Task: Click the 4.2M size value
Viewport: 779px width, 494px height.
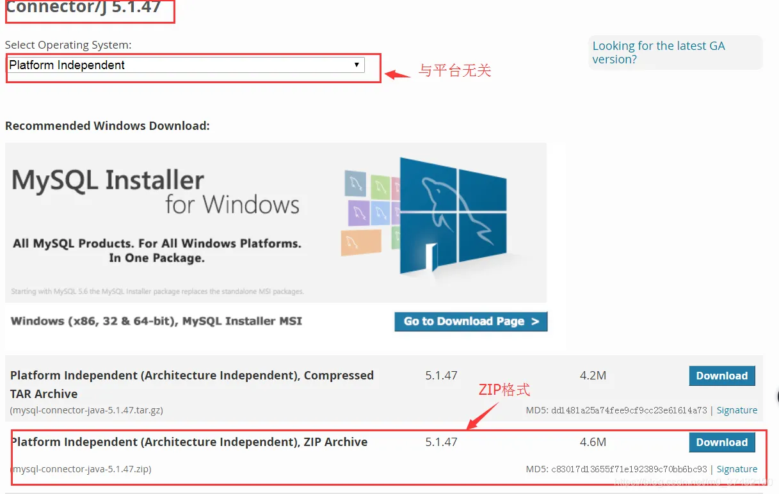Action: pyautogui.click(x=593, y=376)
